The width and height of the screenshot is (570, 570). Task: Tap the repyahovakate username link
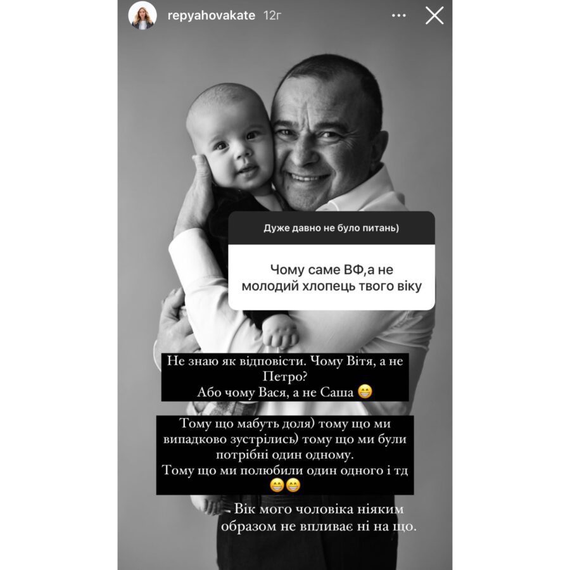pos(211,16)
